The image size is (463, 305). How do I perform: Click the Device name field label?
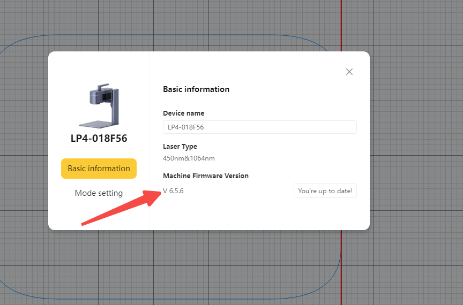click(184, 113)
